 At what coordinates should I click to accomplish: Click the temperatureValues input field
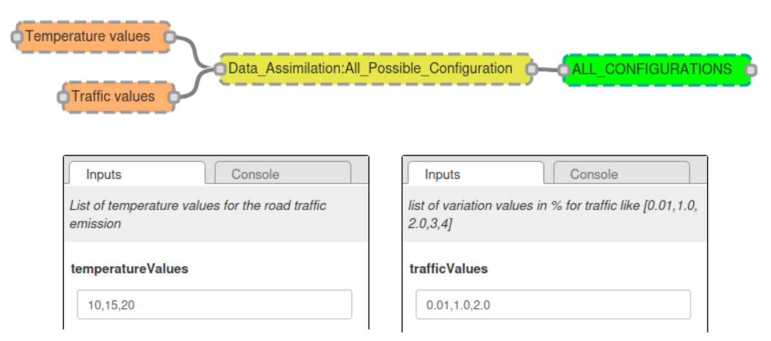(215, 304)
